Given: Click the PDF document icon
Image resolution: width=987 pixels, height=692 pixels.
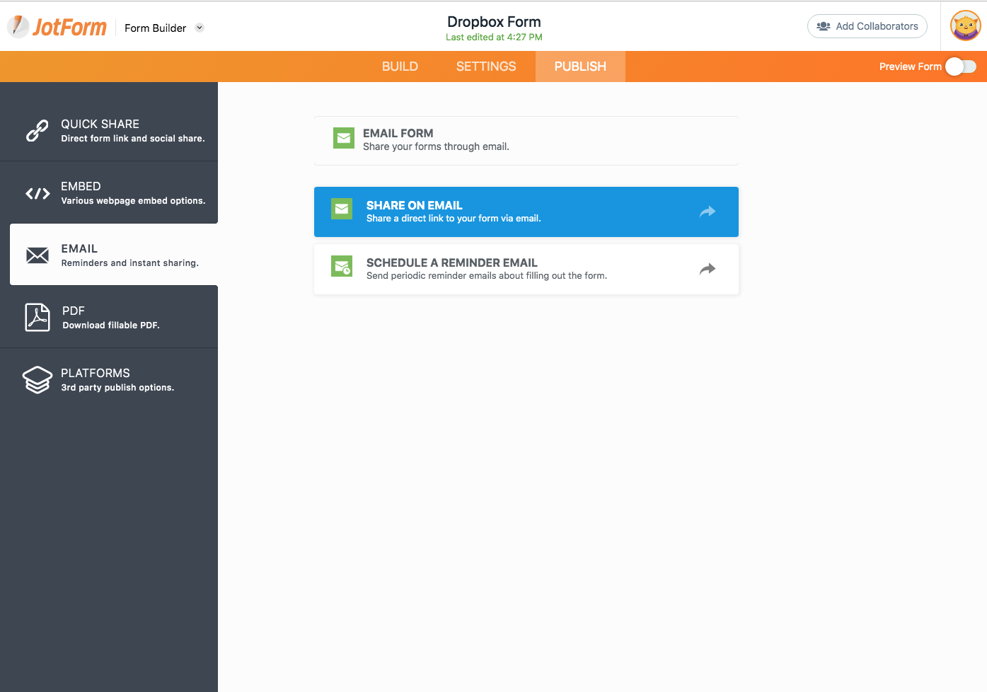Looking at the screenshot, I should 37,318.
